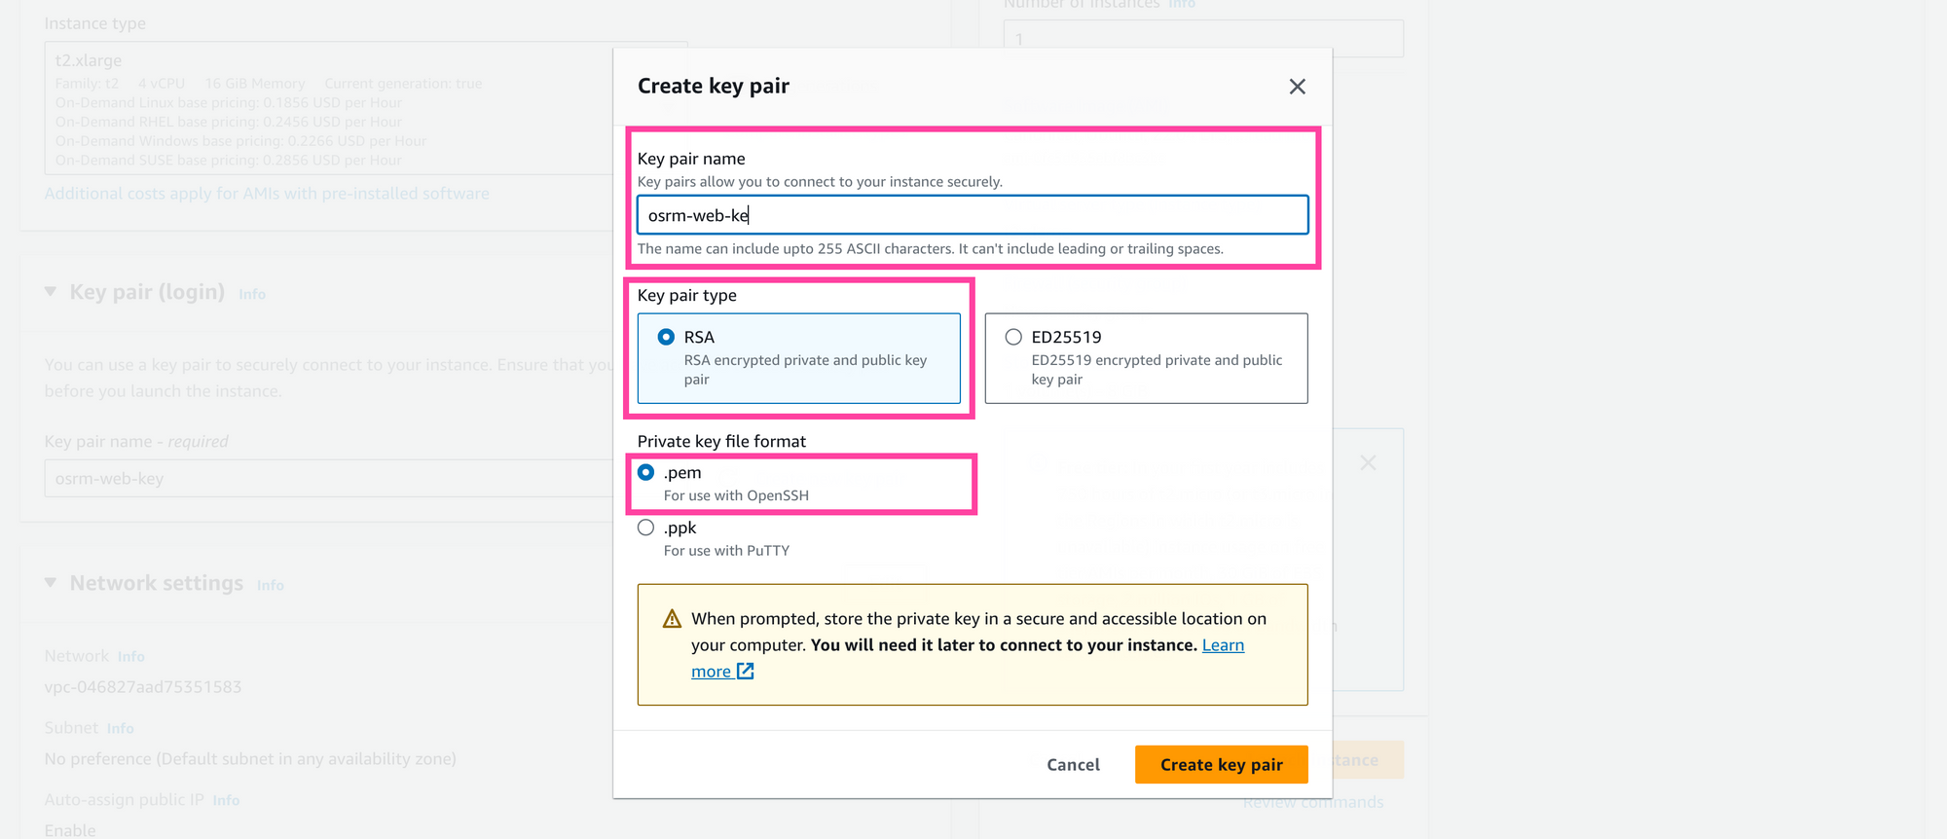View Info about the Subnet setting
Image resolution: width=1947 pixels, height=839 pixels.
pos(121,728)
